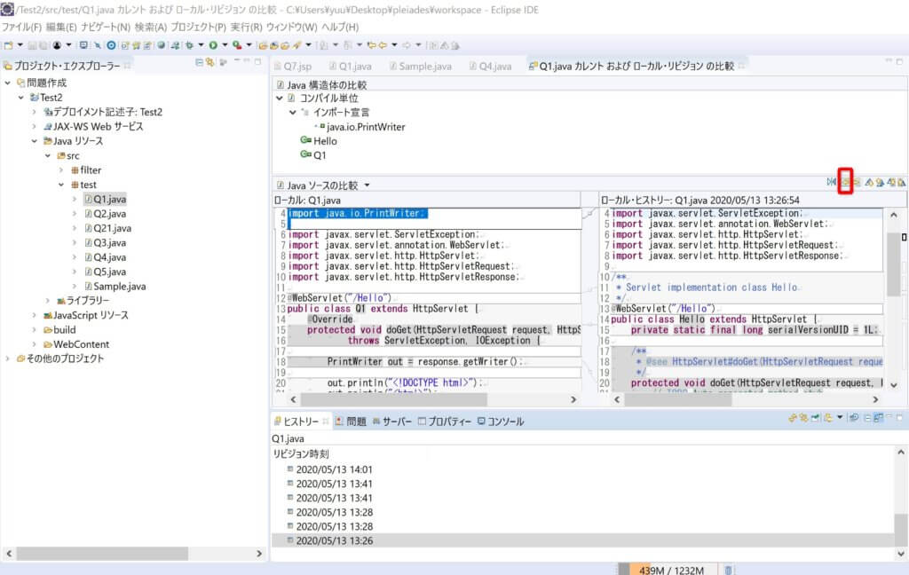Click the green-arrow icon in History toolbar
Screen dimensions: 909x575
[815, 417]
